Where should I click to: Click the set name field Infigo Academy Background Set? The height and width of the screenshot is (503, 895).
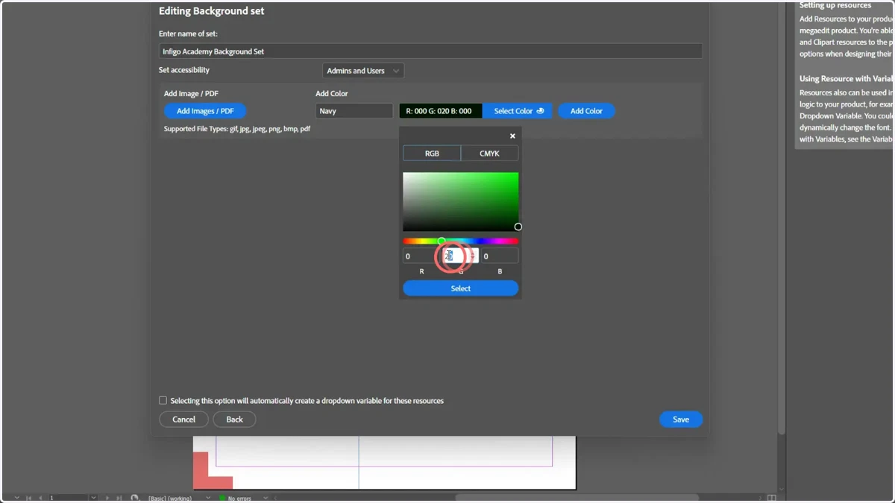click(430, 51)
